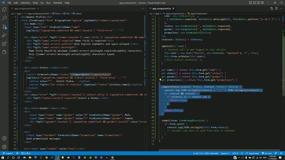285x160 pixels.
Task: Click ngOnInit on line 24
Action: click(167, 46)
